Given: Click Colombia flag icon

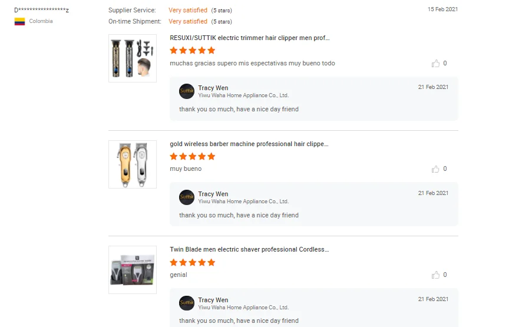Looking at the screenshot, I should pos(19,21).
